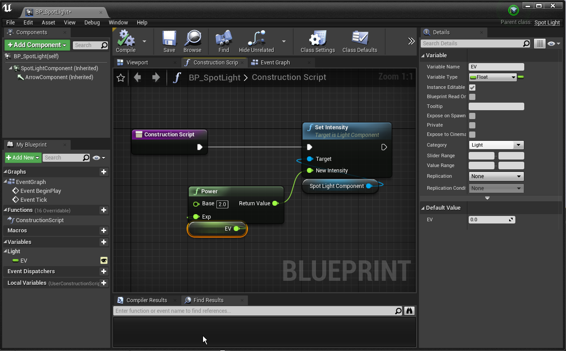Open My Blueprint view options eye

(x=99, y=158)
